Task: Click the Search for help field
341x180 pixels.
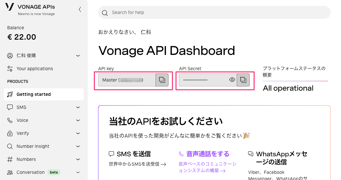Action: (x=214, y=12)
